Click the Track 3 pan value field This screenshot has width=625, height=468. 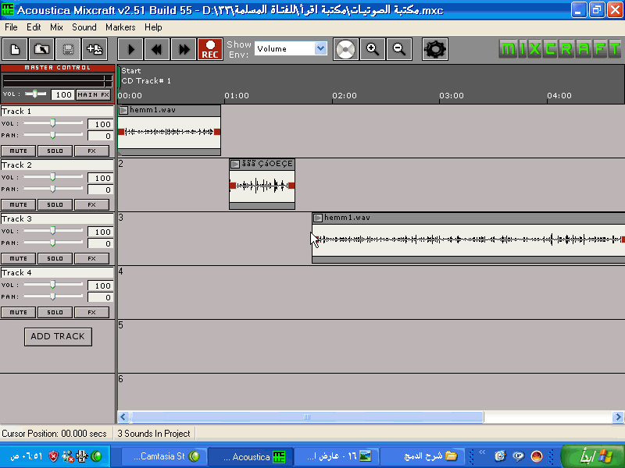pos(101,243)
